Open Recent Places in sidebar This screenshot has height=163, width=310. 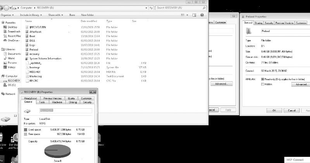click(x=12, y=36)
